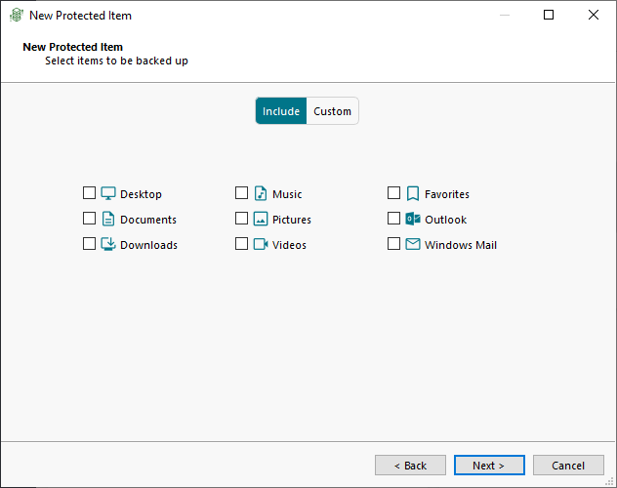Screen dimensions: 617x488
Task: Click the Videos camera icon
Action: (x=261, y=244)
